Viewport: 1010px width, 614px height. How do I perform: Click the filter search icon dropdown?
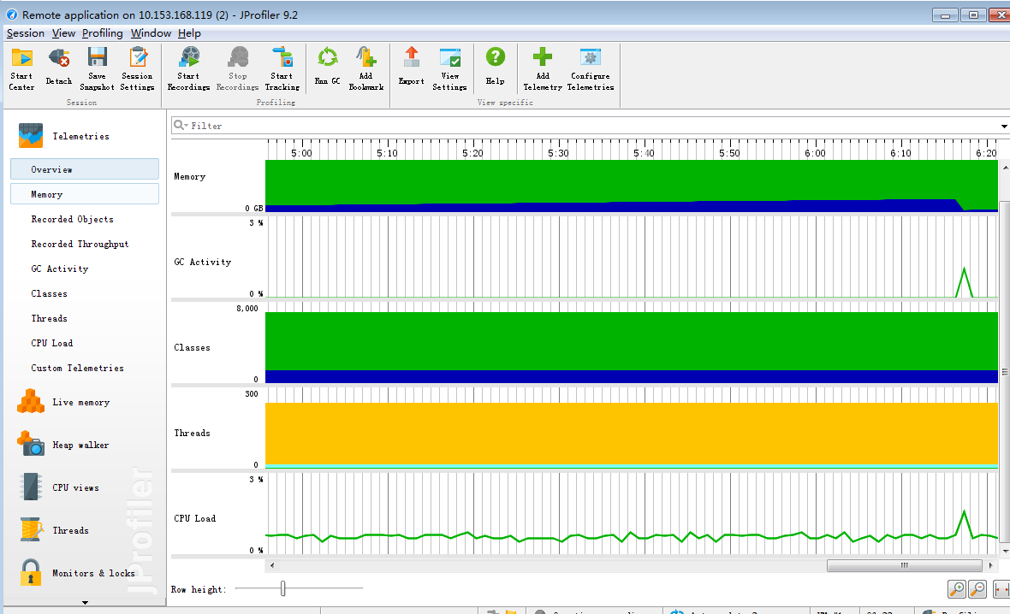181,126
